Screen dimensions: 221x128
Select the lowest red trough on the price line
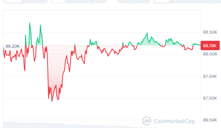click(52, 101)
